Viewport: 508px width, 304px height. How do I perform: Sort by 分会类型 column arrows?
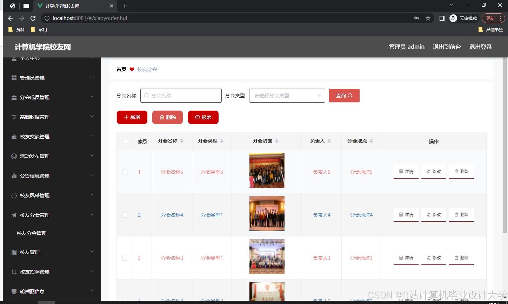[x=222, y=141]
